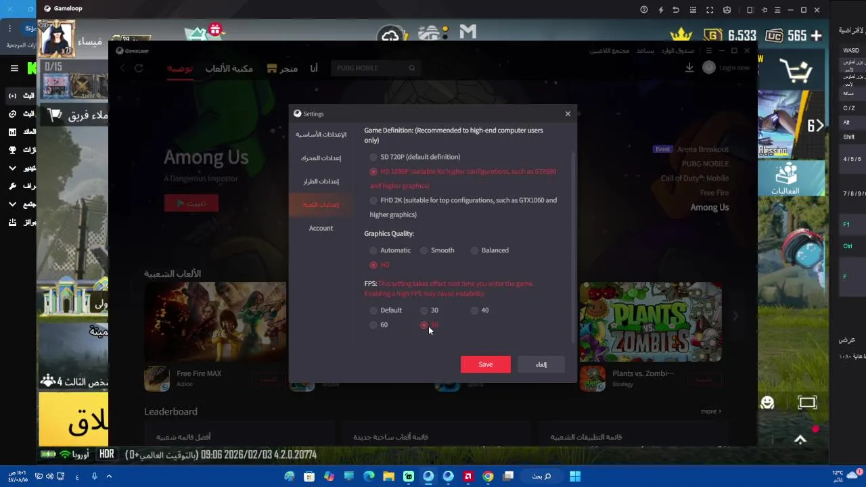Open the متجر store tab
This screenshot has height=487, width=866.
click(x=282, y=68)
